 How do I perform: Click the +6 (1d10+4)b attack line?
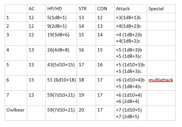tap(130, 80)
